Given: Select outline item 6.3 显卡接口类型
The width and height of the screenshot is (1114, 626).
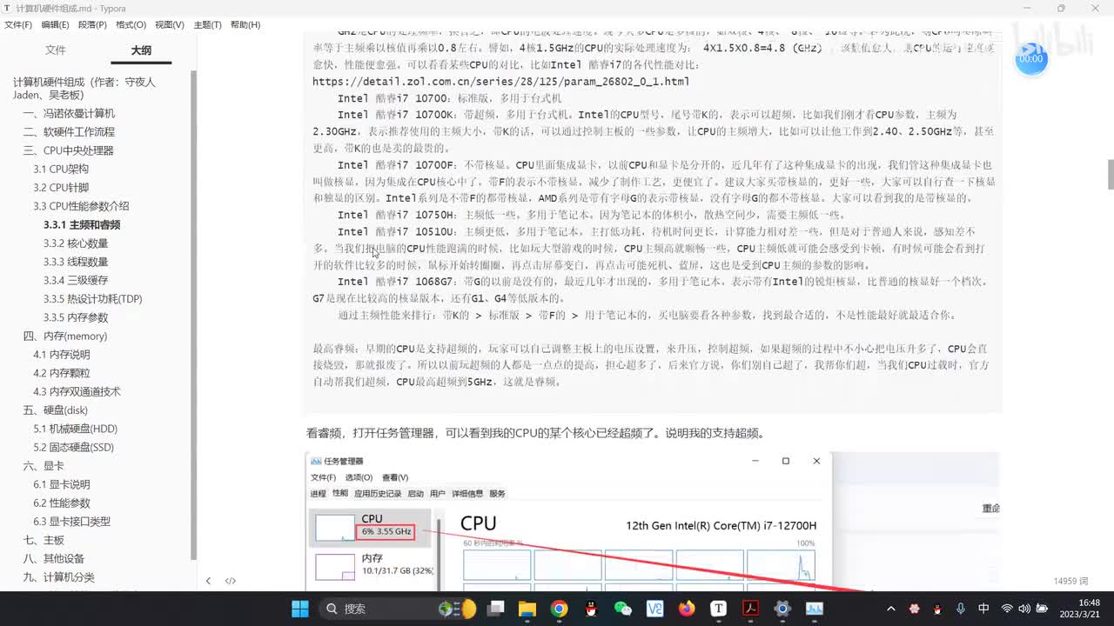Looking at the screenshot, I should click(71, 522).
